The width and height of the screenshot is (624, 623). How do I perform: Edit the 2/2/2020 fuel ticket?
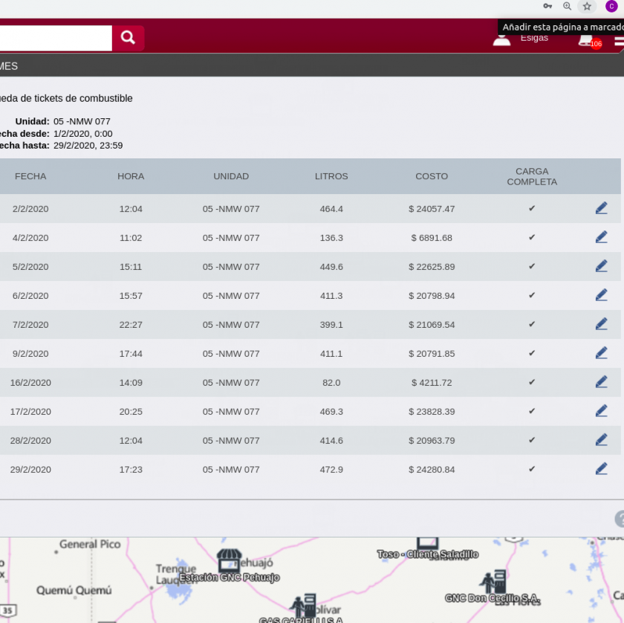[x=601, y=209]
